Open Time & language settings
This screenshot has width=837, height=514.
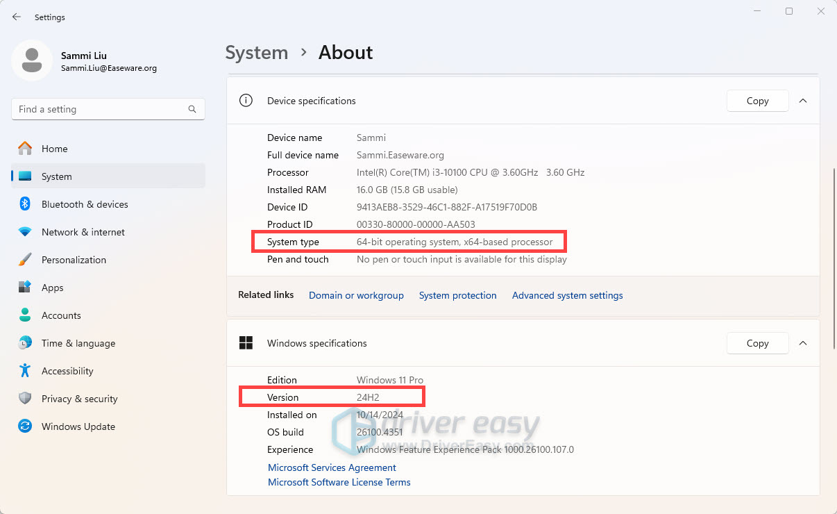(x=108, y=343)
